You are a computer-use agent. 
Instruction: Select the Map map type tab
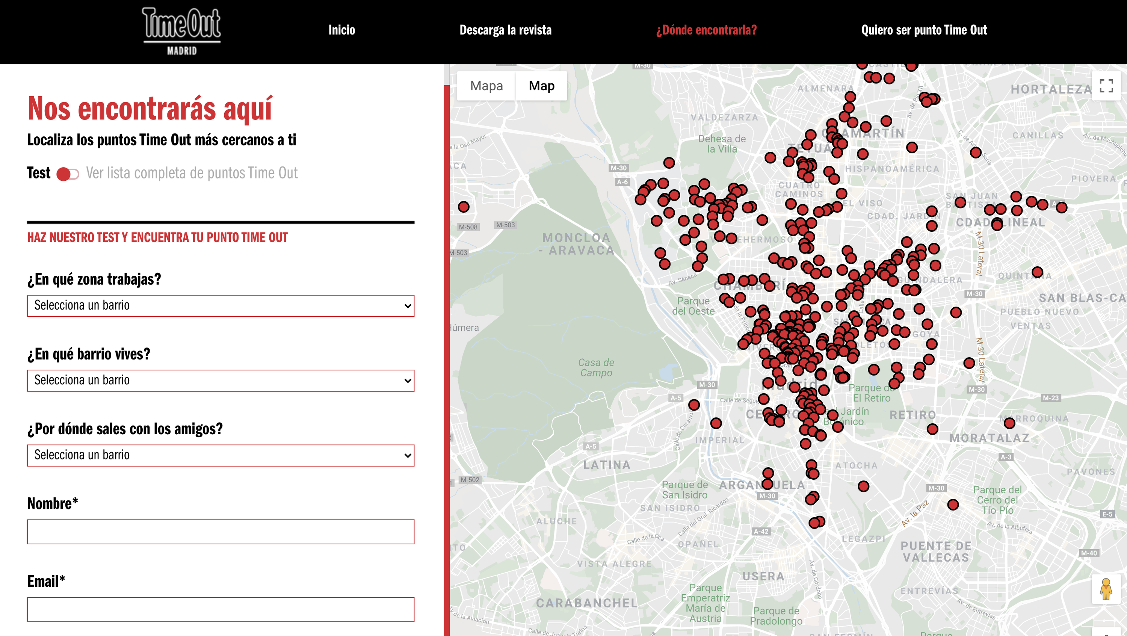pos(542,86)
